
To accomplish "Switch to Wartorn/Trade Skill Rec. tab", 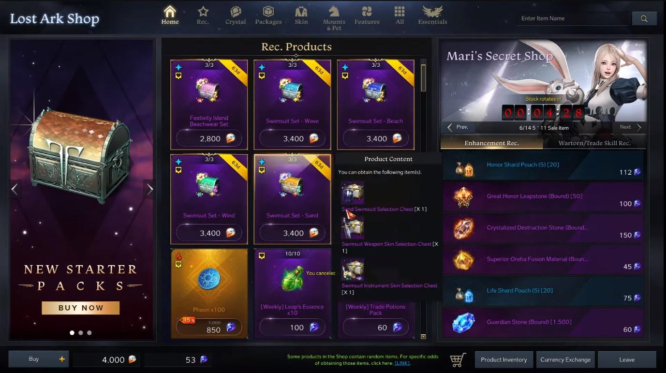I will [594, 143].
